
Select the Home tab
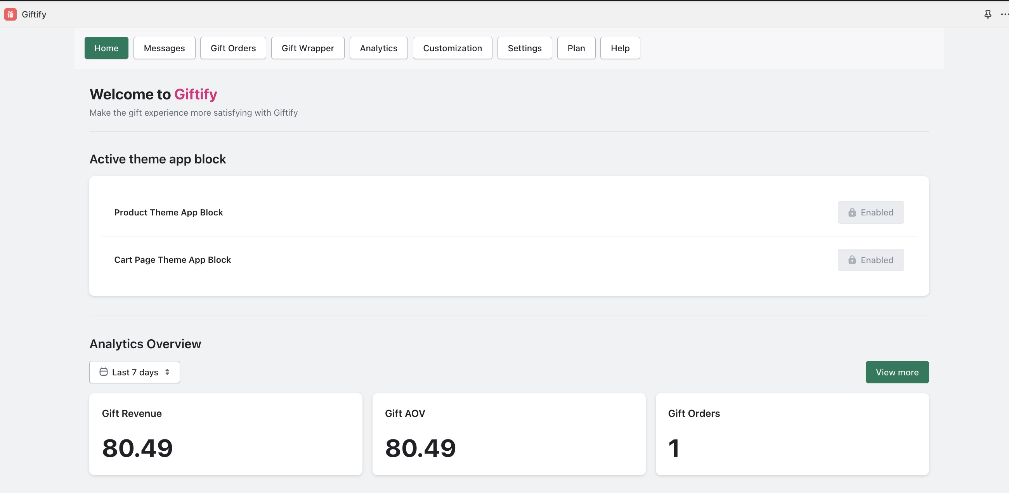(106, 48)
